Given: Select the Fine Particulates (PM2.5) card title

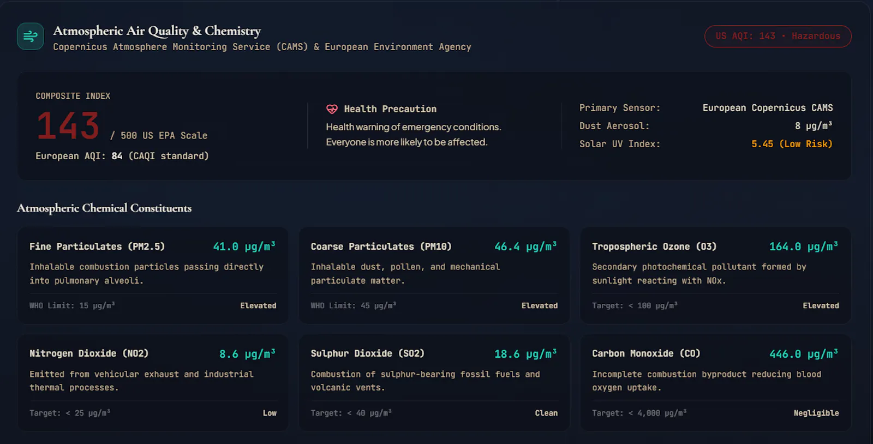Looking at the screenshot, I should point(97,247).
